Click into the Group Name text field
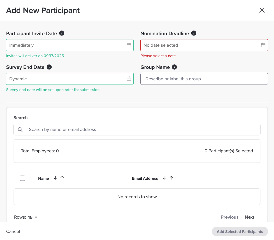Image resolution: width=274 pixels, height=240 pixels. tap(204, 79)
